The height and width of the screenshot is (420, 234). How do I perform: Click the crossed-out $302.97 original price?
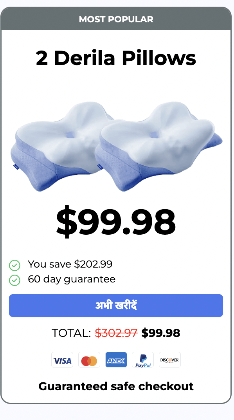(116, 333)
